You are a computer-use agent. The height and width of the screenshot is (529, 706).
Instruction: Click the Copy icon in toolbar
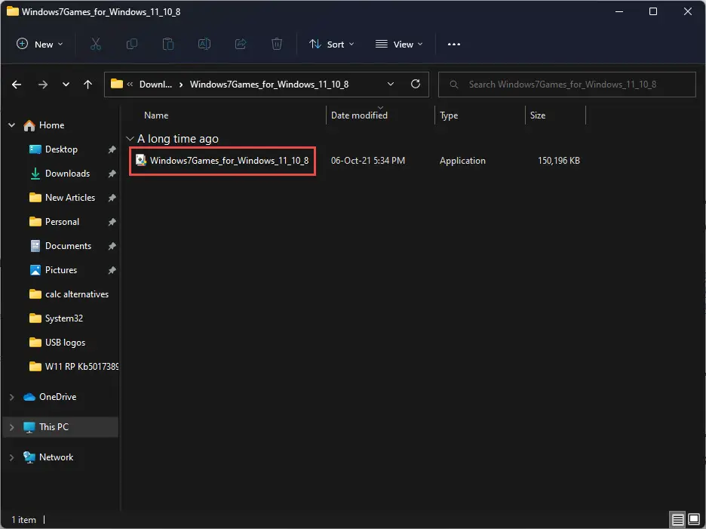[132, 45]
